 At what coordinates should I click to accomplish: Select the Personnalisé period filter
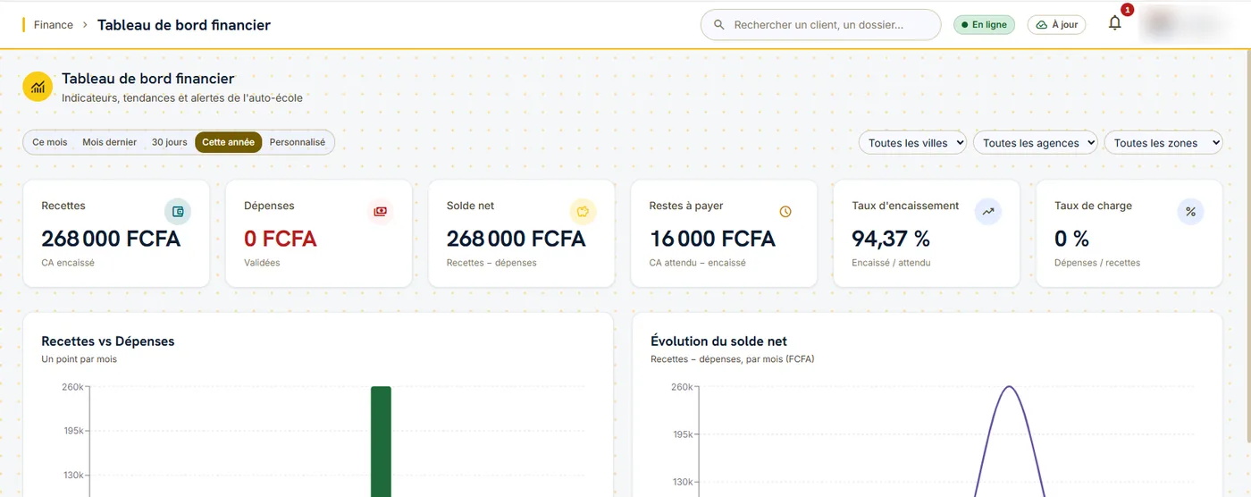pyautogui.click(x=298, y=142)
